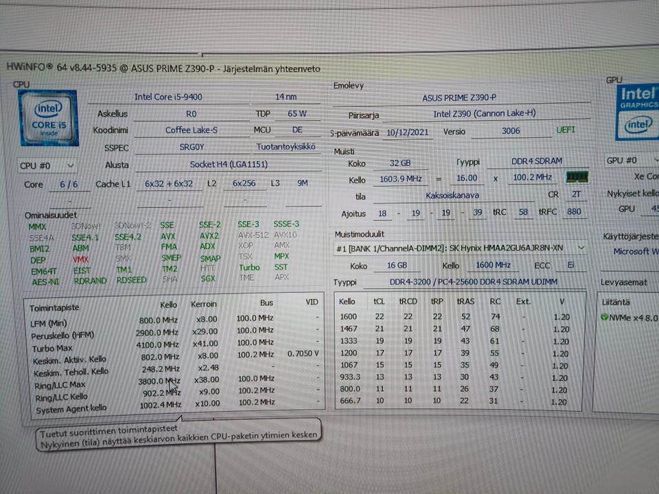Click the chipset Intel Z390 (Cannon Lake-H)

tap(485, 113)
